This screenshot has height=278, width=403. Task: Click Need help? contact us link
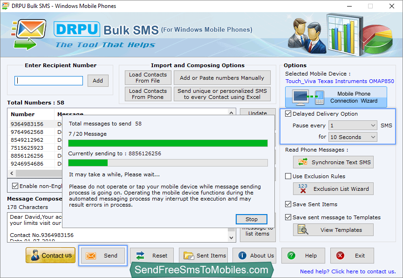(348, 271)
